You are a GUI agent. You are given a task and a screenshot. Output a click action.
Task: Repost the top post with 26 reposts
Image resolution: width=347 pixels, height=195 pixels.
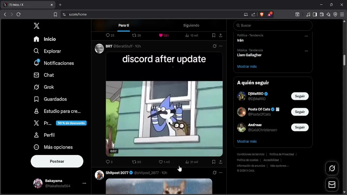click(136, 35)
